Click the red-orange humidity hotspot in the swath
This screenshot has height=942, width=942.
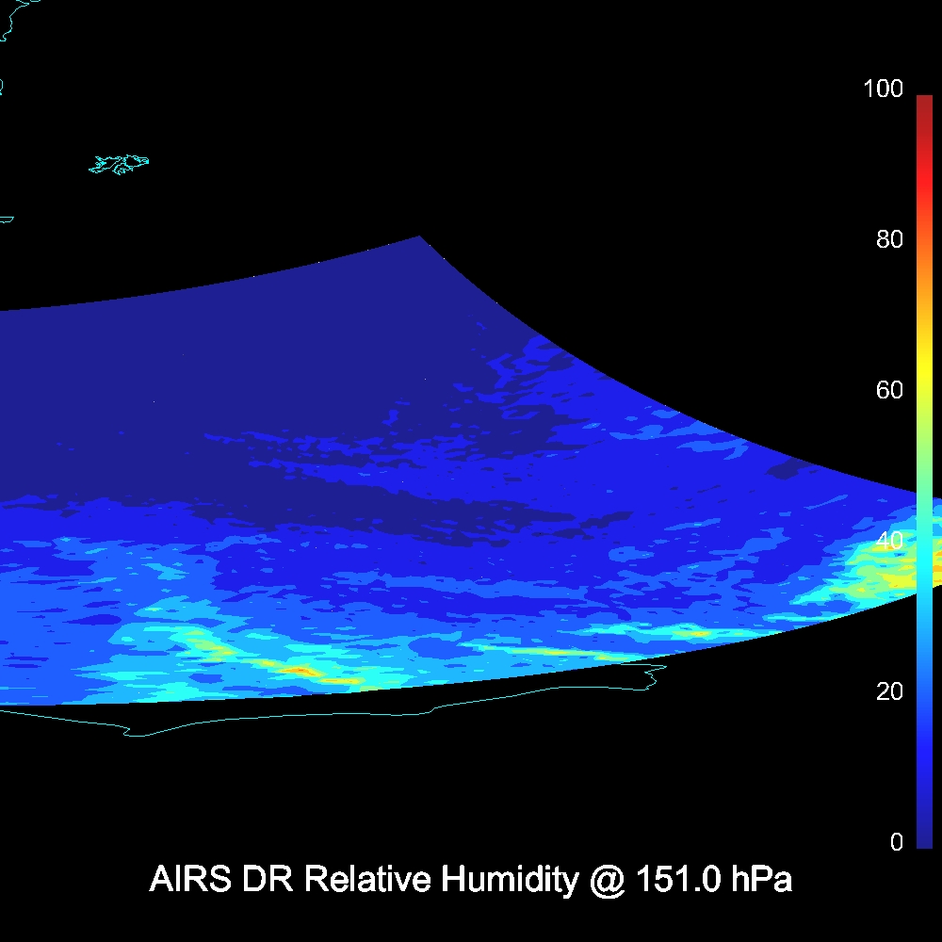tap(300, 670)
